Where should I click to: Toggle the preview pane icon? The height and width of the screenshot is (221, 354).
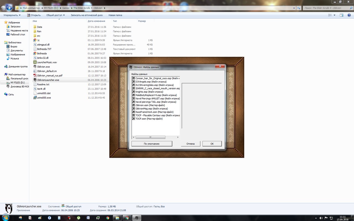click(342, 15)
